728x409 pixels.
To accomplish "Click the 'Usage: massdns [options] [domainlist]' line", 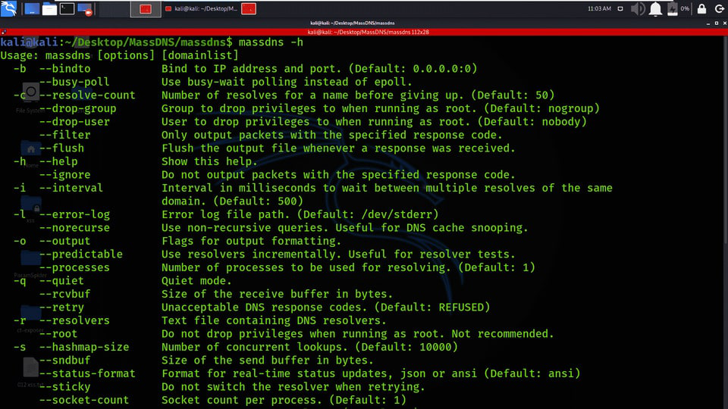I will coord(119,55).
